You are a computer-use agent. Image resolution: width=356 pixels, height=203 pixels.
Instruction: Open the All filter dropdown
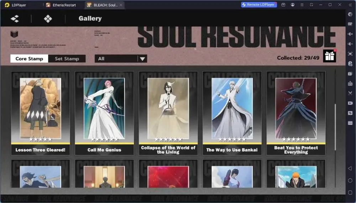[121, 59]
